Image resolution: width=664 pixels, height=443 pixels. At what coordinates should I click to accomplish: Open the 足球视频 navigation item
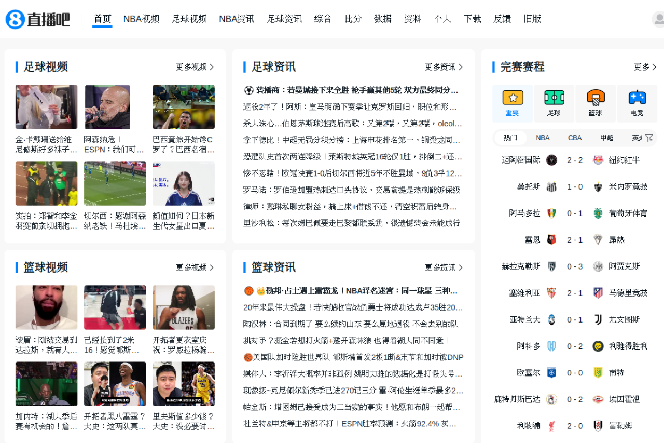(189, 19)
